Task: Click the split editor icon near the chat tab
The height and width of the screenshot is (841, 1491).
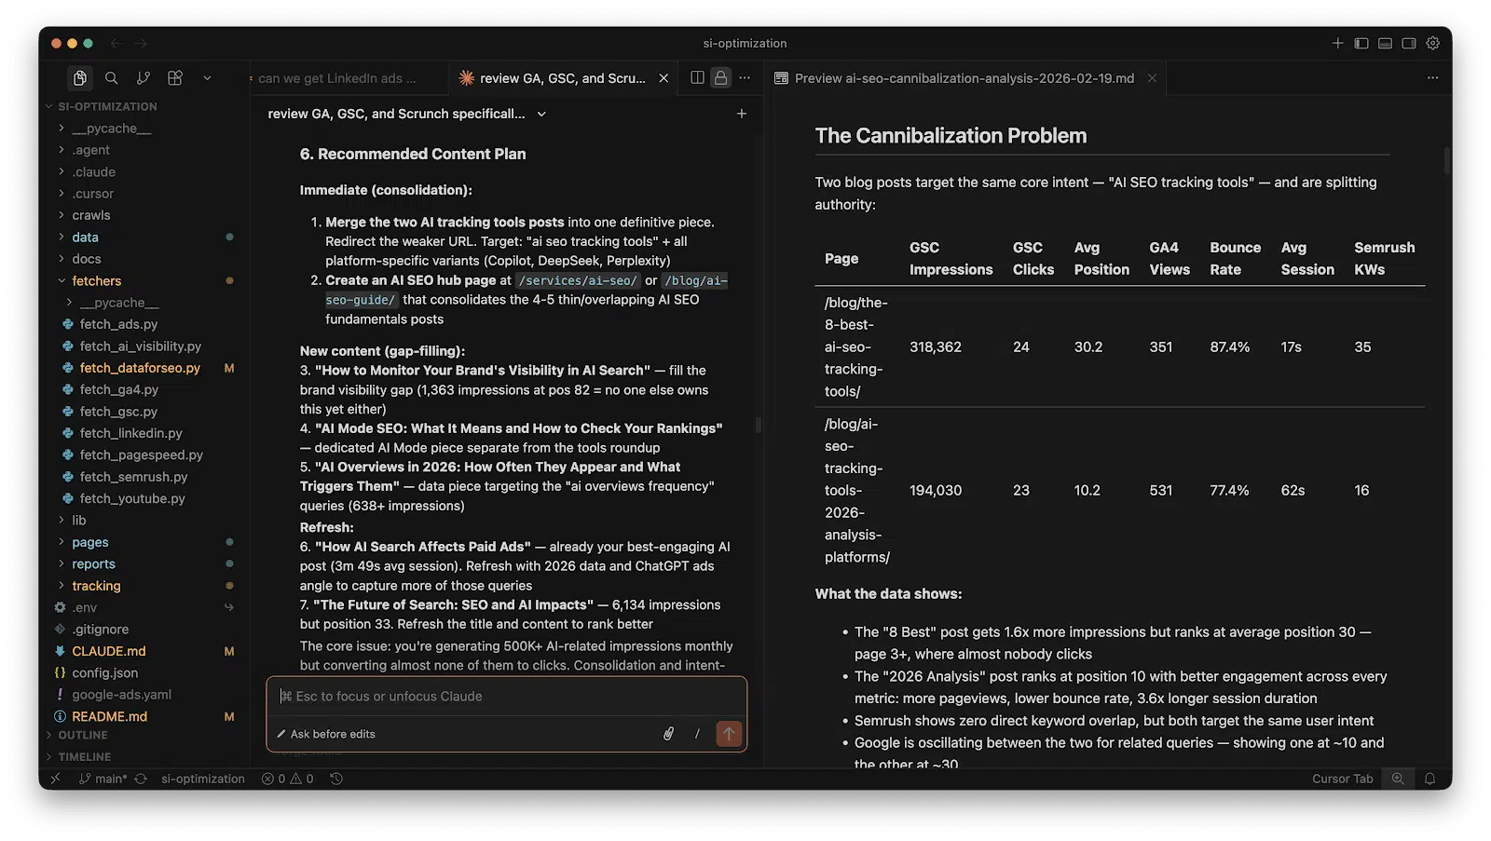Action: coord(696,78)
